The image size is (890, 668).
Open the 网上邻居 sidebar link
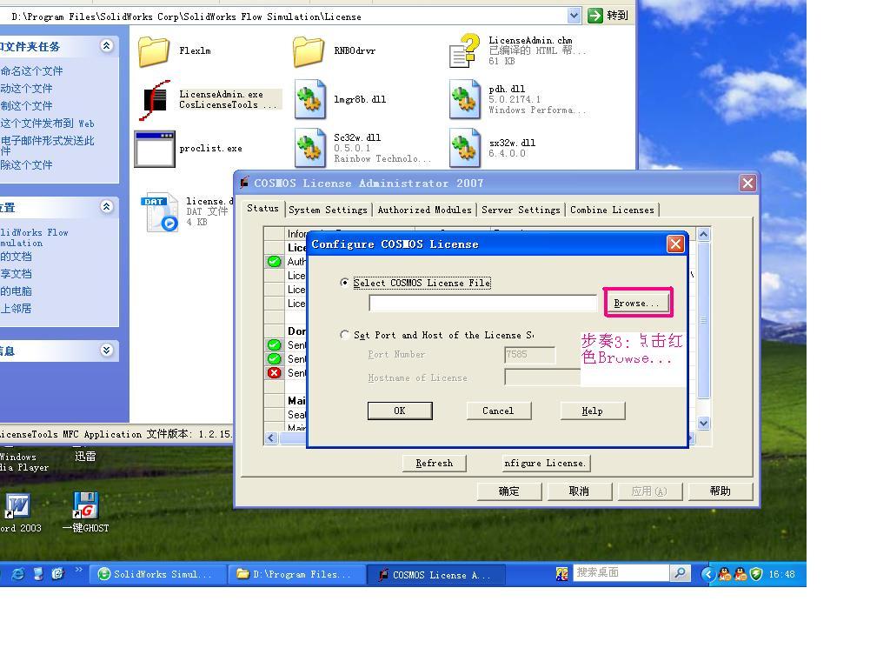(x=16, y=309)
